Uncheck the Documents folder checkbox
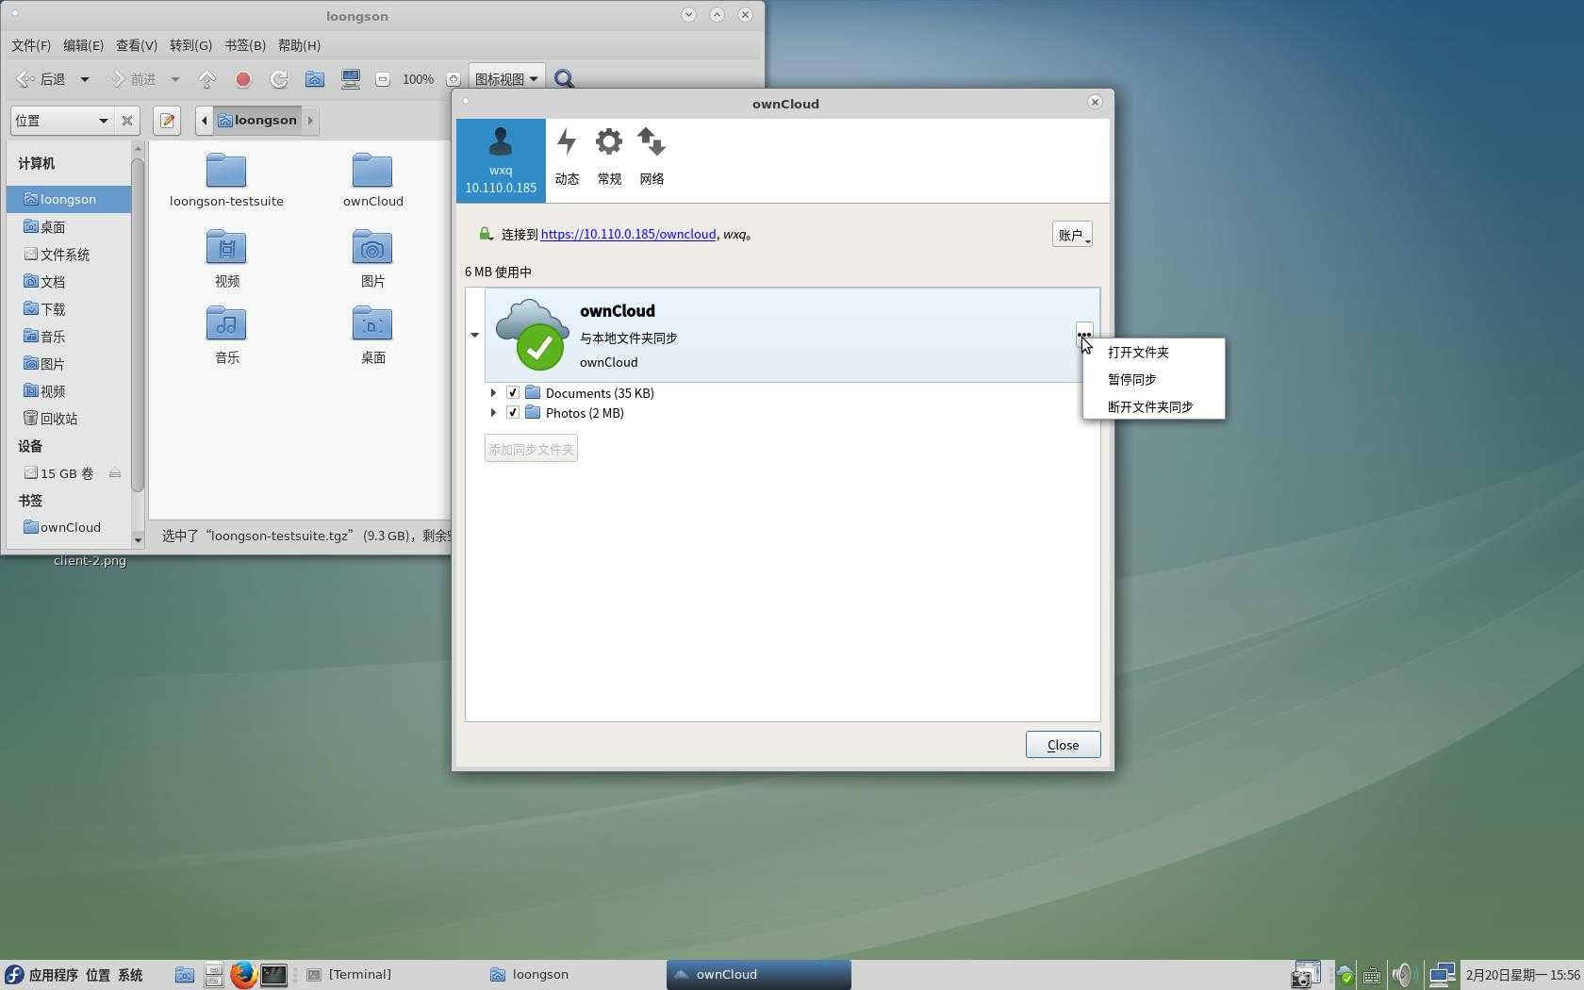 pyautogui.click(x=513, y=393)
